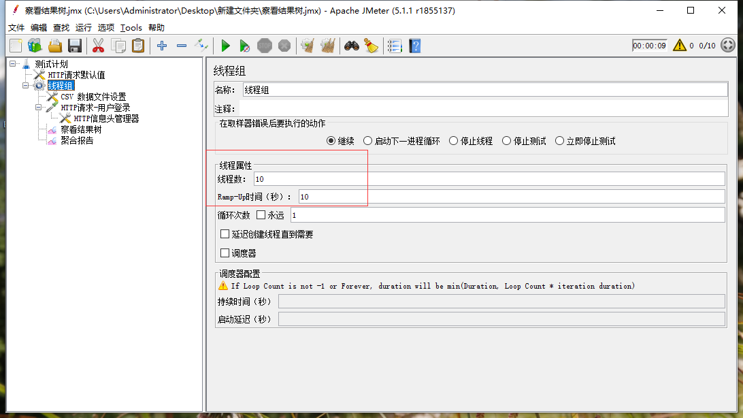The width and height of the screenshot is (743, 418).
Task: Save the test plan via floppy icon
Action: 75,46
